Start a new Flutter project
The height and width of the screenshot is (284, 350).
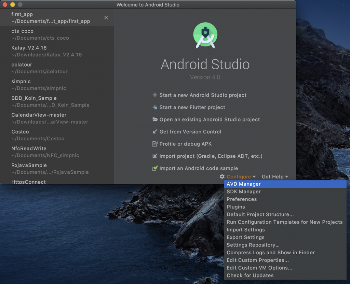click(192, 107)
